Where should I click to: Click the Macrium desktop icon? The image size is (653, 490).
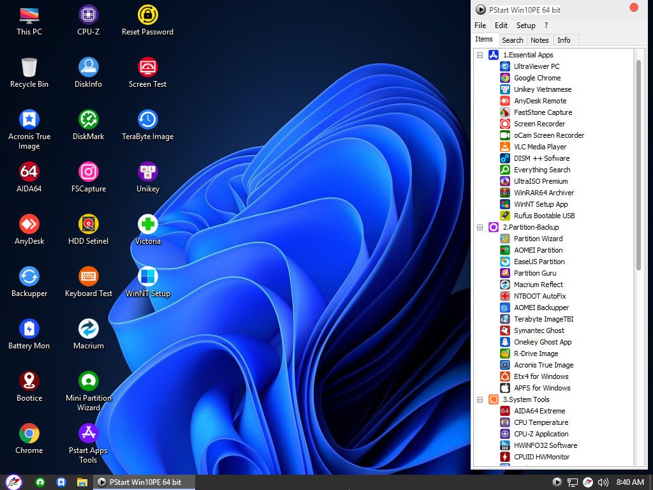[x=88, y=334]
